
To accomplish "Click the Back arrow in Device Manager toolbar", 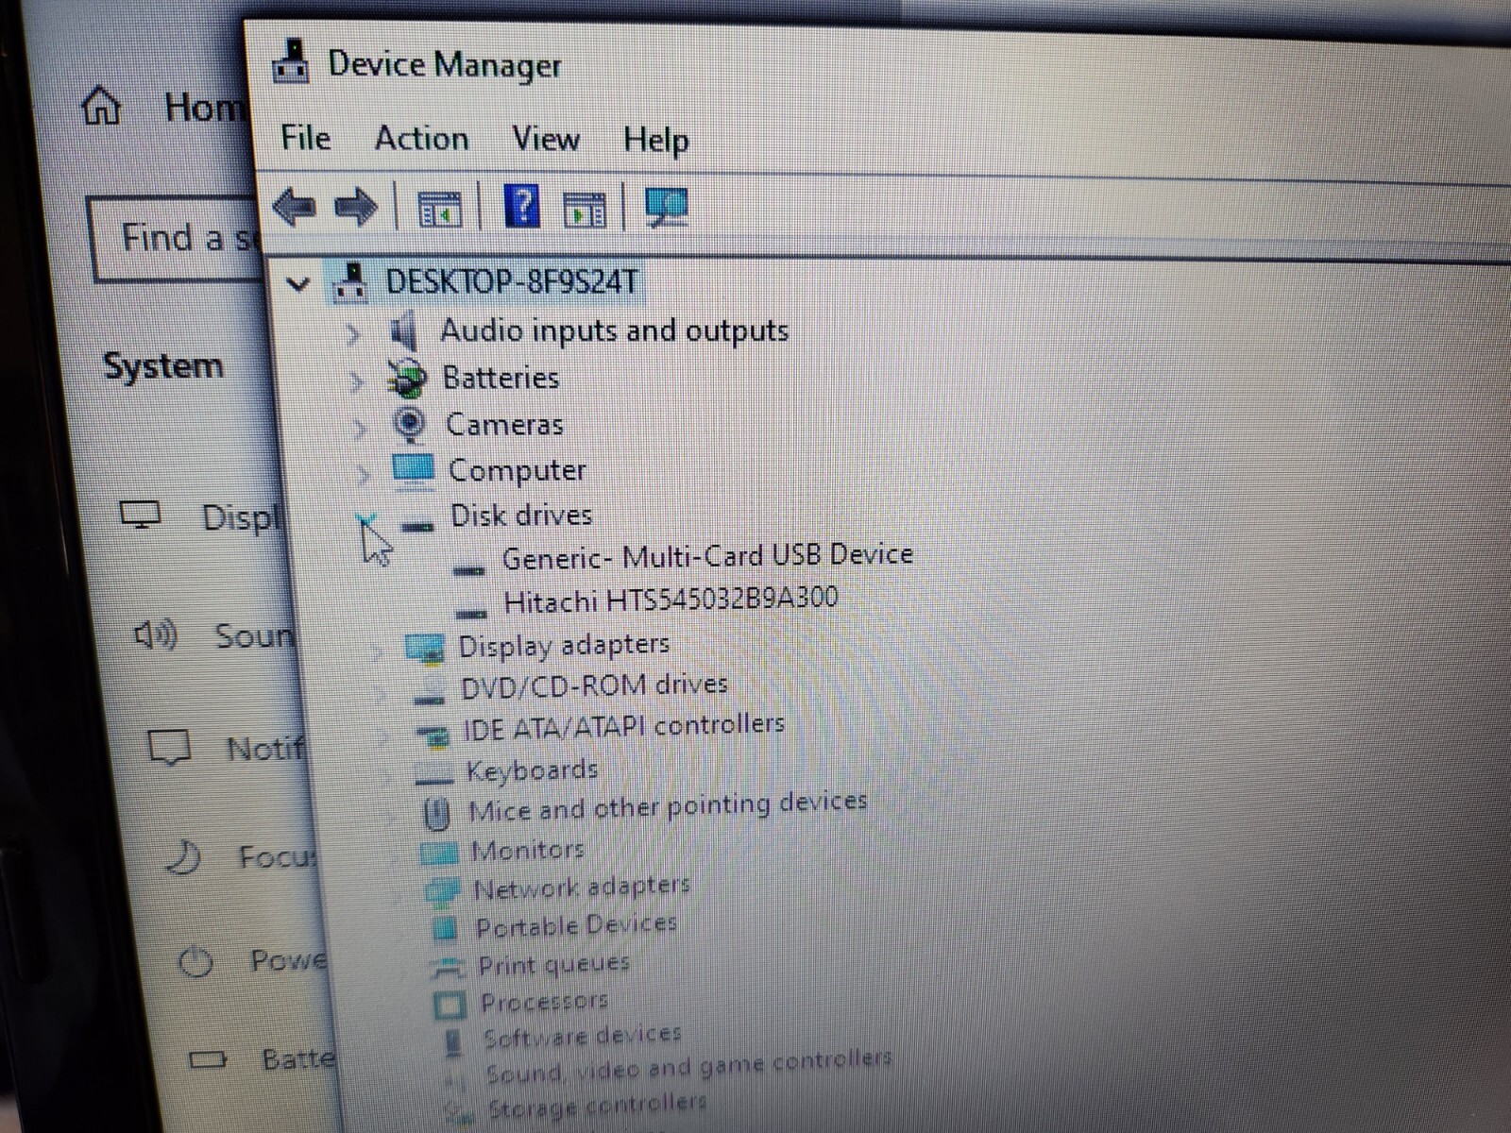I will tap(294, 206).
